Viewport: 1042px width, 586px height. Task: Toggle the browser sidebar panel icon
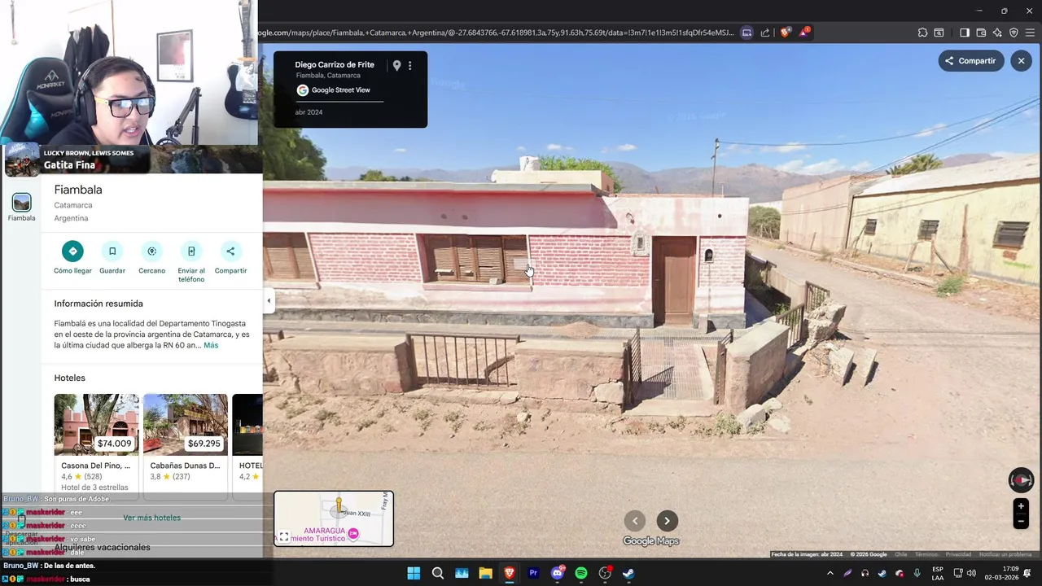(x=965, y=33)
